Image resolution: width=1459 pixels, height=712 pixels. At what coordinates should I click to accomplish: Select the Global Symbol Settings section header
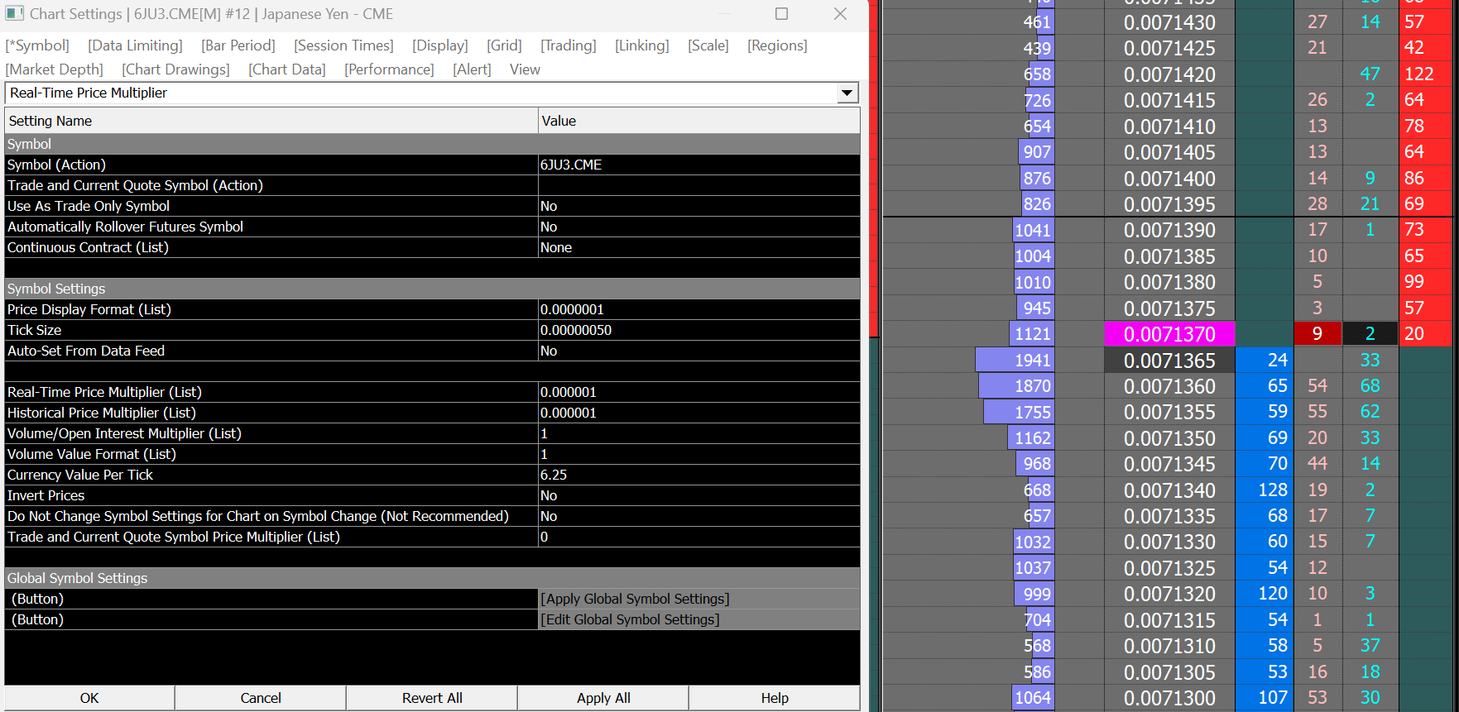tap(432, 578)
